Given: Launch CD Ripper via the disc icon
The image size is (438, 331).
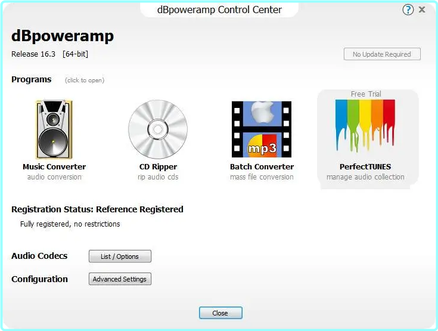Looking at the screenshot, I should 158,129.
